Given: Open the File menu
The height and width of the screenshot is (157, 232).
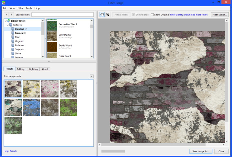Looking at the screenshot, I should pyautogui.click(x=5, y=8).
